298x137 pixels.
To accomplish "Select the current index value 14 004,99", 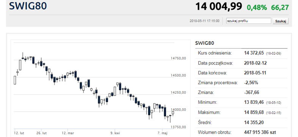I will click(219, 6).
